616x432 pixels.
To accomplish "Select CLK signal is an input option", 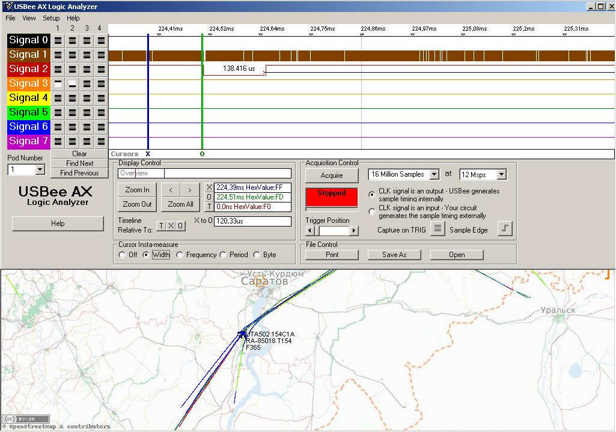I will click(371, 211).
